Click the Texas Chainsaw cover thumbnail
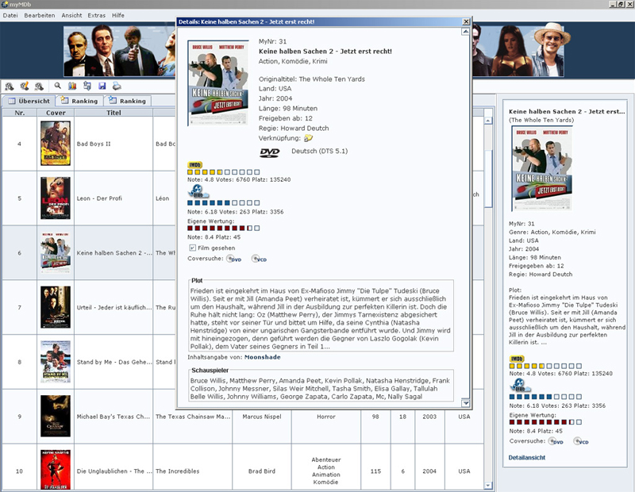Screen dimensions: 635x492 coord(56,417)
